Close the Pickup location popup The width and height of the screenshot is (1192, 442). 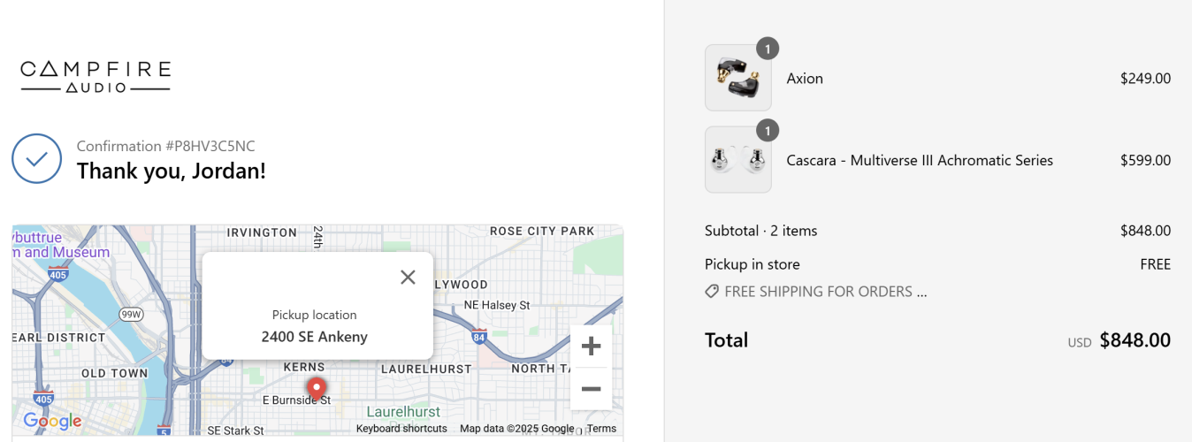tap(408, 277)
